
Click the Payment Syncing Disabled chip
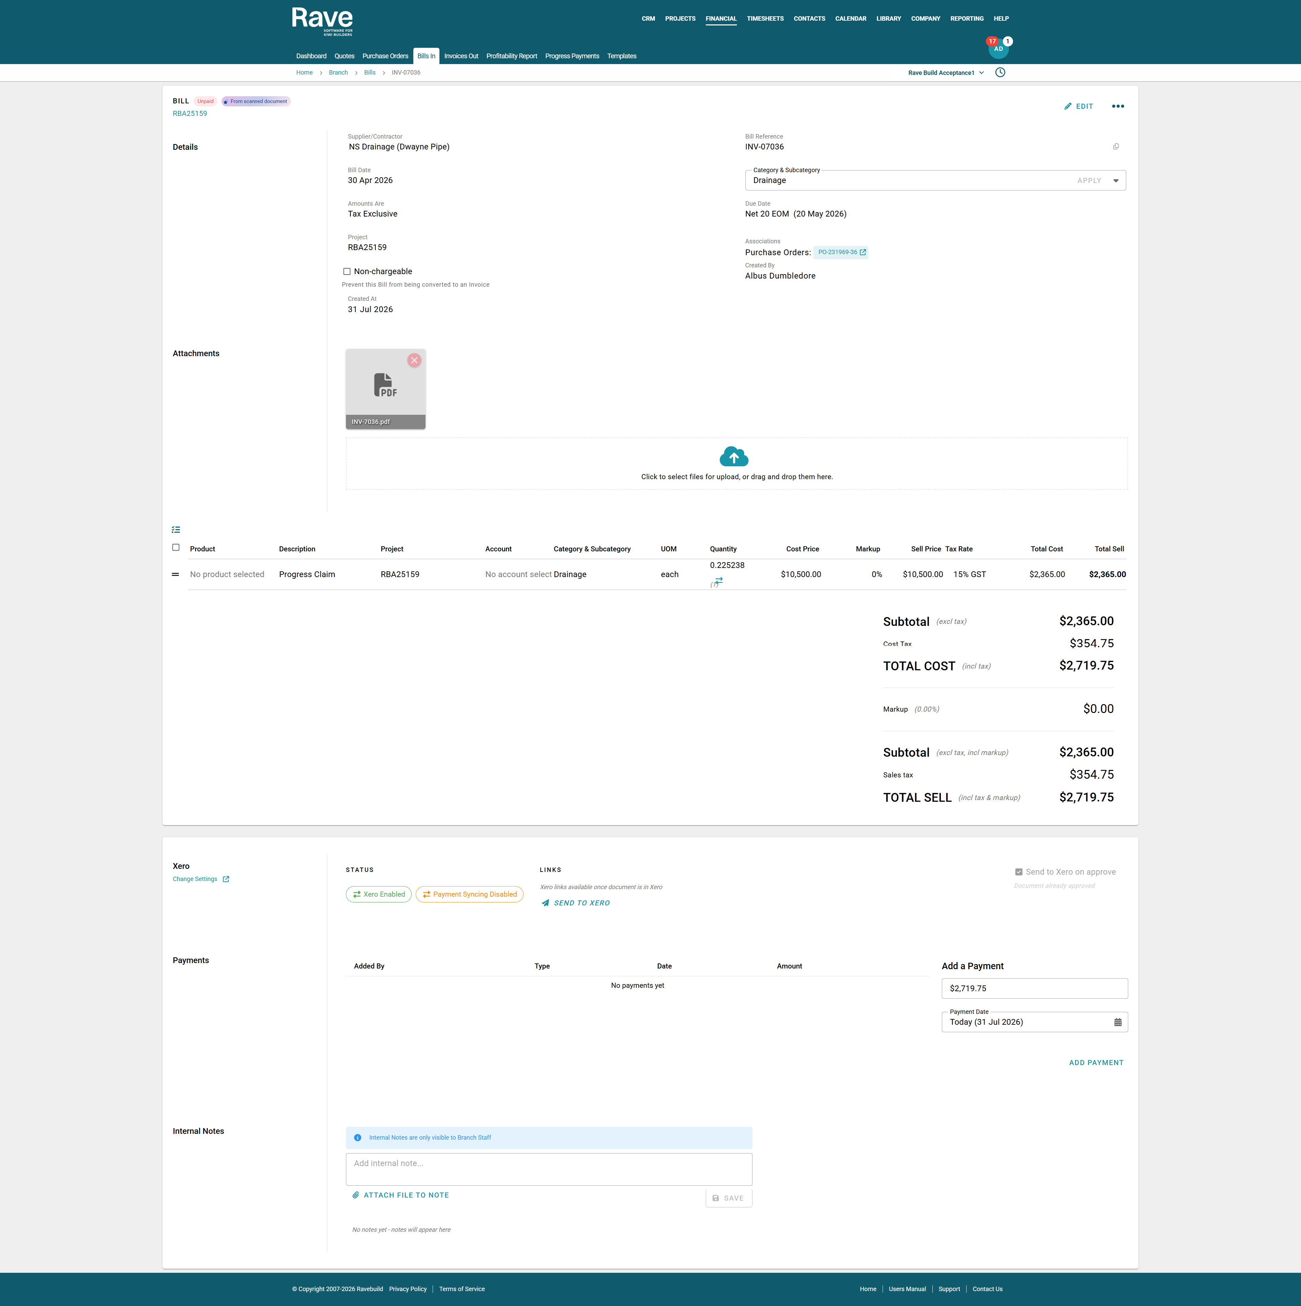(469, 894)
